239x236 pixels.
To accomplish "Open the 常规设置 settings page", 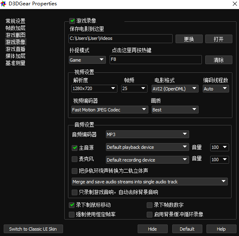I will pyautogui.click(x=15, y=21).
